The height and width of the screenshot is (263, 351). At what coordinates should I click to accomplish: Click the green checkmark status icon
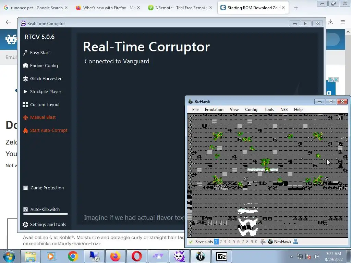point(191,242)
